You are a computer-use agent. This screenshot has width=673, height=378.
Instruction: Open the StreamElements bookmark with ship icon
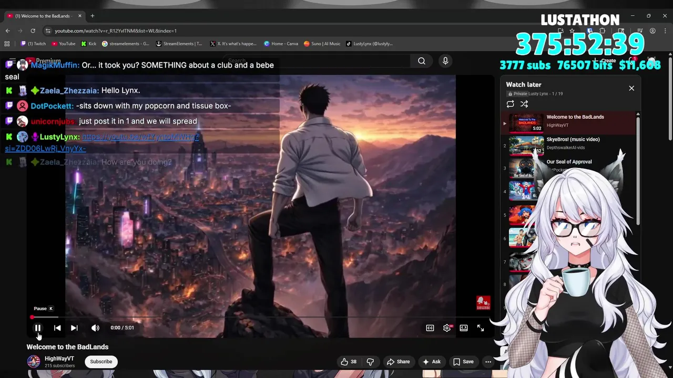point(179,44)
